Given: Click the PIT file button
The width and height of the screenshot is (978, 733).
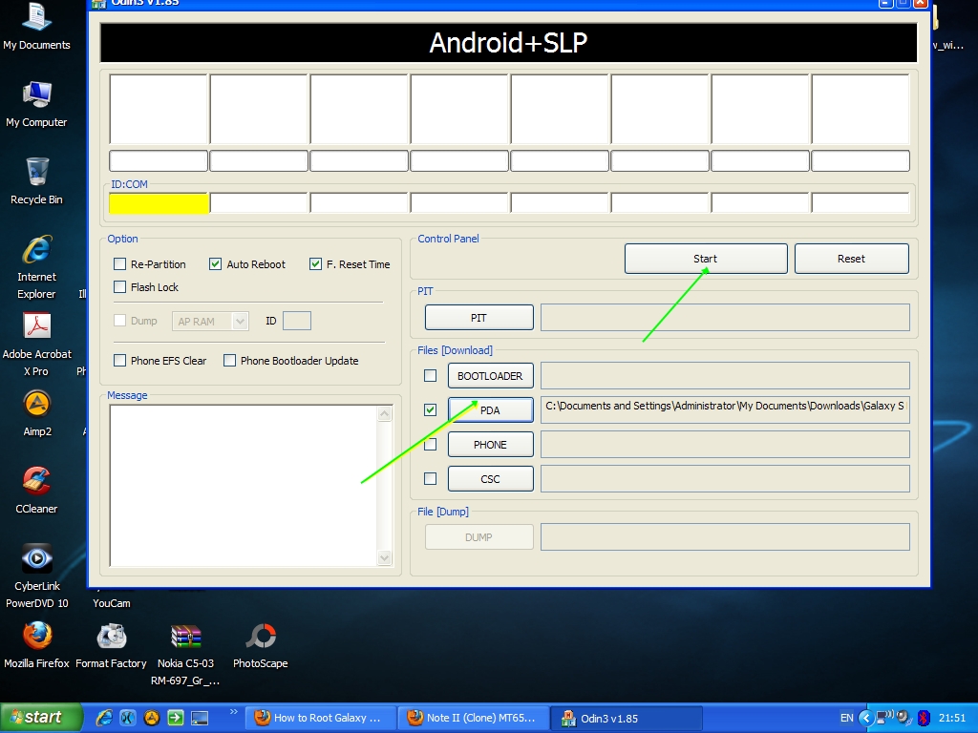Looking at the screenshot, I should (x=479, y=318).
